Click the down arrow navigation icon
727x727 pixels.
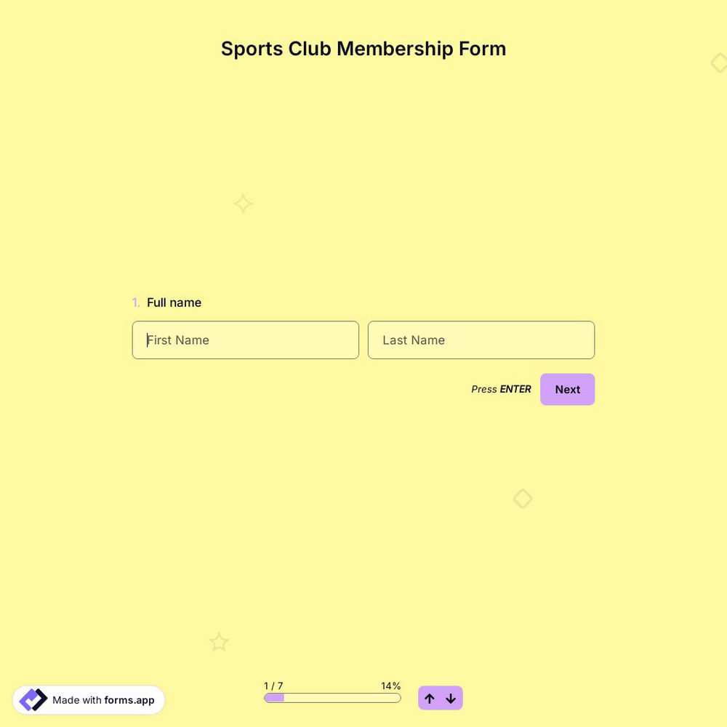click(x=451, y=698)
